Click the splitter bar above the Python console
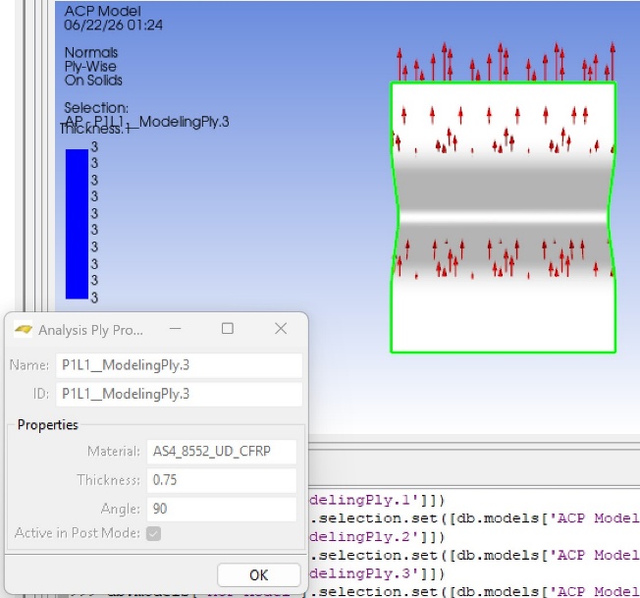This screenshot has height=598, width=640. tap(474, 446)
